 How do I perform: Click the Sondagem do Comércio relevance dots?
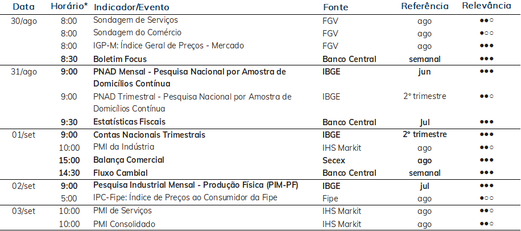tap(486, 33)
